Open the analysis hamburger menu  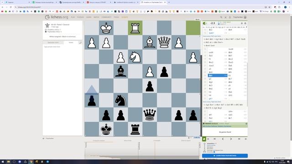coord(245,139)
